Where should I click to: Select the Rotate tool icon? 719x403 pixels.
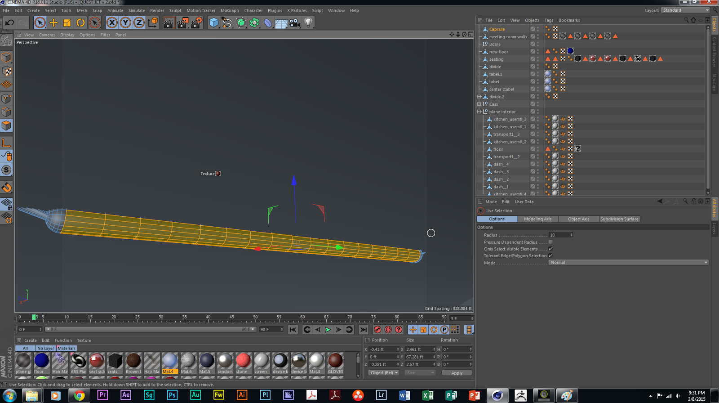coord(80,22)
